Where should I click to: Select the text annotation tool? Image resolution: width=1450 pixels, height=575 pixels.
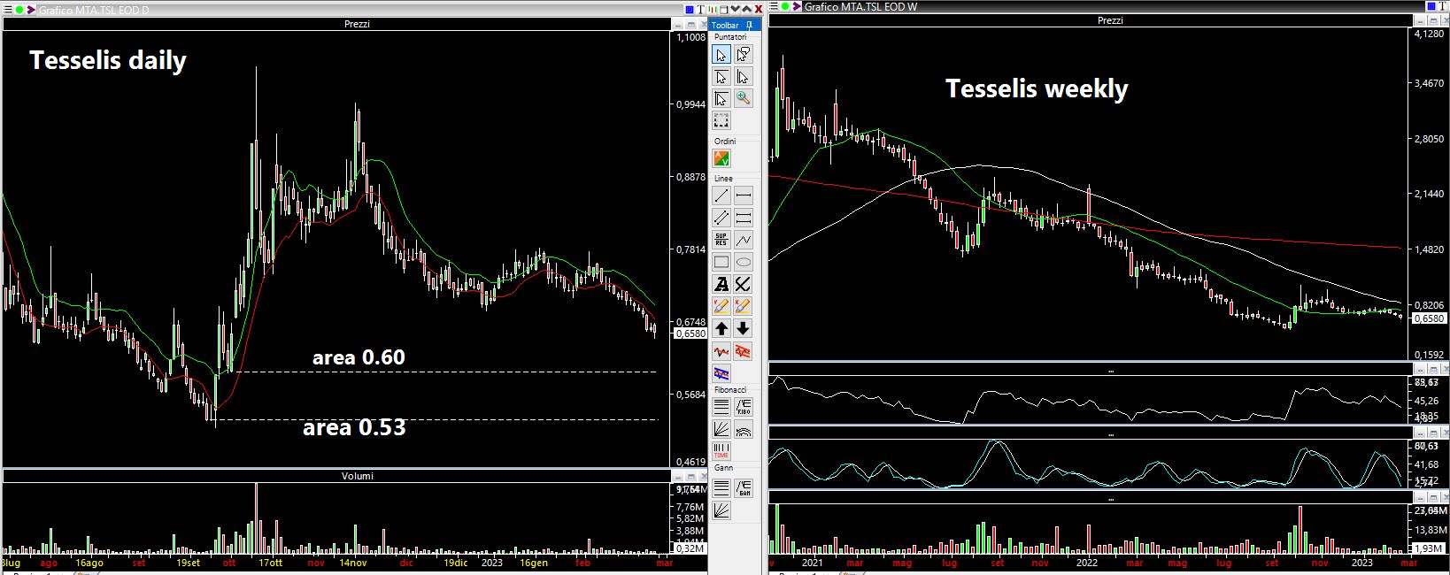(x=721, y=284)
